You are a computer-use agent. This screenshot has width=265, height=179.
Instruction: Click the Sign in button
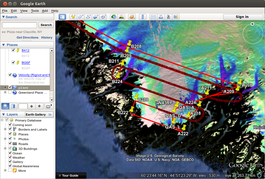243,17
